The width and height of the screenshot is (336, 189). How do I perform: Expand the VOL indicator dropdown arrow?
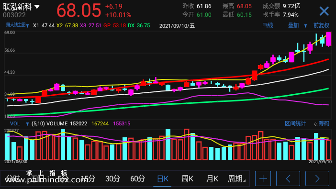(27, 124)
